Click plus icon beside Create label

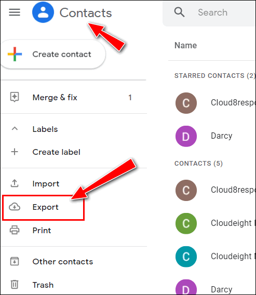point(15,152)
